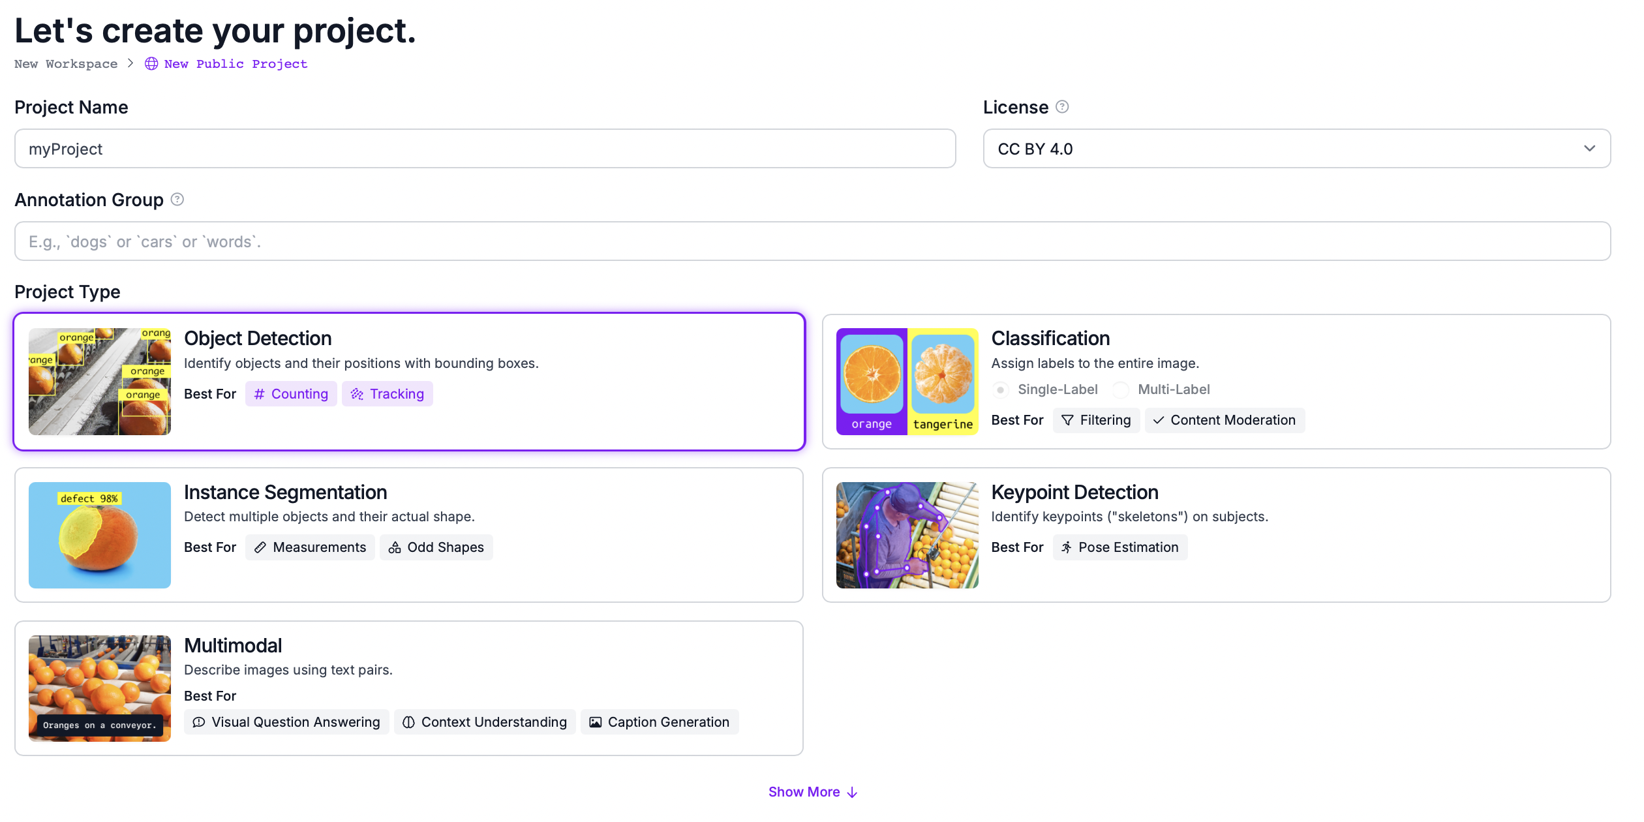Choose the Object Detection project type
The height and width of the screenshot is (822, 1644).
pyautogui.click(x=410, y=382)
